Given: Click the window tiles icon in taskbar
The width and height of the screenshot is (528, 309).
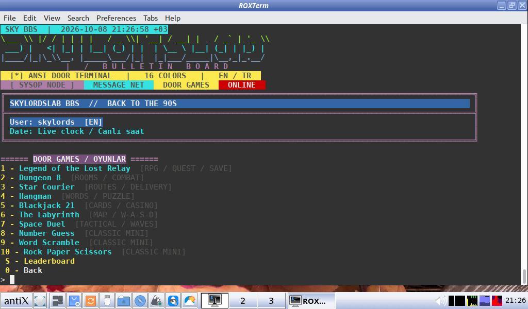Looking at the screenshot, I should point(58,301).
